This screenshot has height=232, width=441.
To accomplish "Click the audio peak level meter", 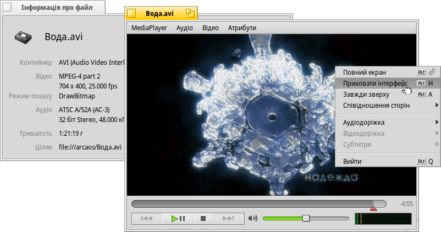I will point(383,219).
